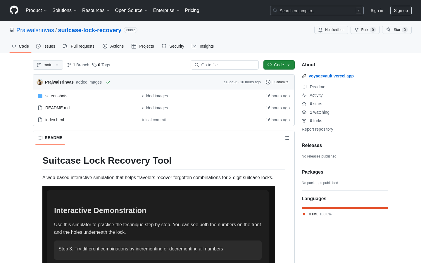Open the screenshots folder
Image resolution: width=421 pixels, height=263 pixels.
pos(56,96)
